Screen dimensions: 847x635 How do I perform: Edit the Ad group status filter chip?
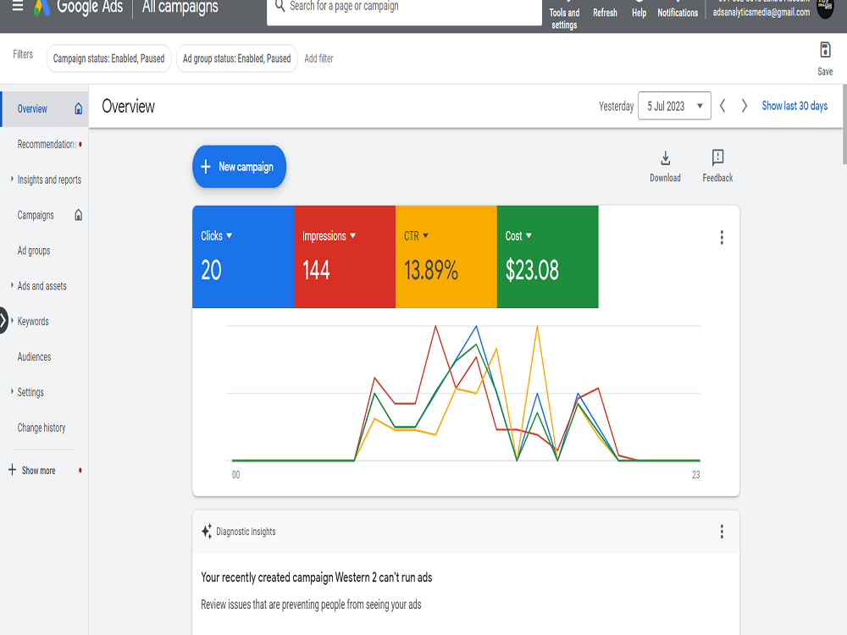click(236, 58)
